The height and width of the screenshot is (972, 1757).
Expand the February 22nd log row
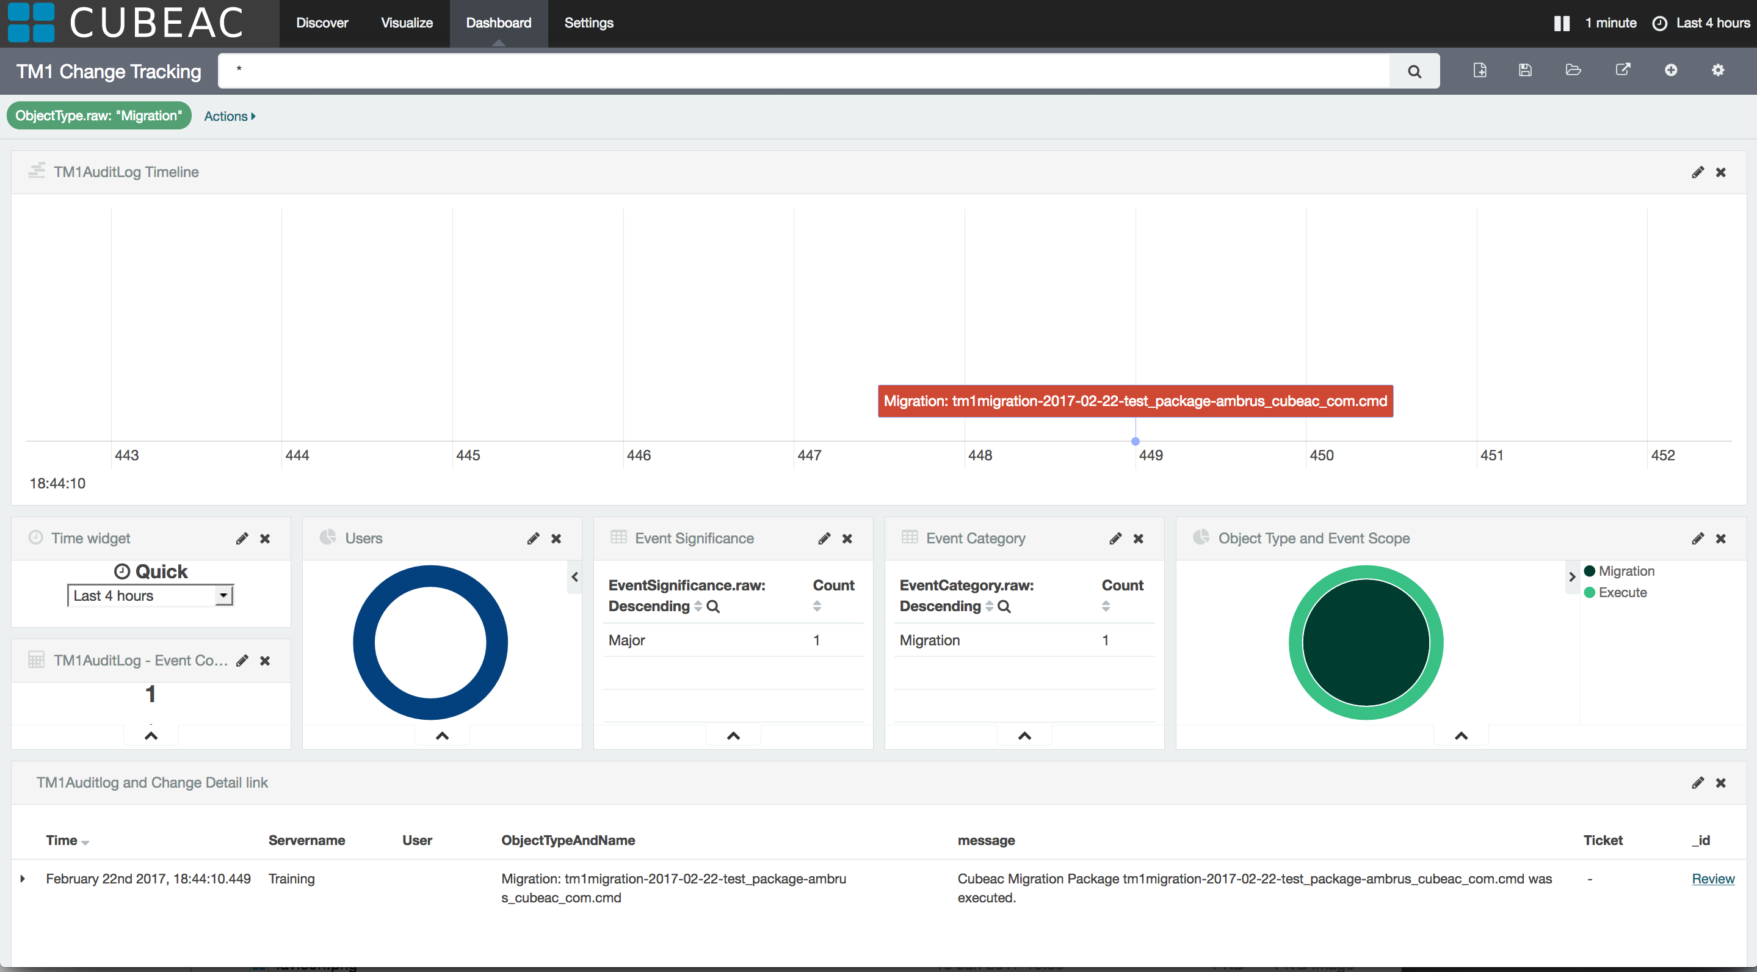(x=23, y=879)
